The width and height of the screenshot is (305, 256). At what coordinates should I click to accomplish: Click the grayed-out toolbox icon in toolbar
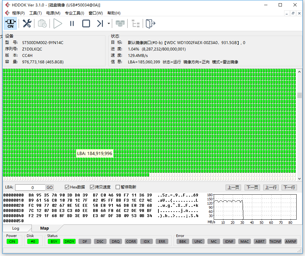click(42, 23)
